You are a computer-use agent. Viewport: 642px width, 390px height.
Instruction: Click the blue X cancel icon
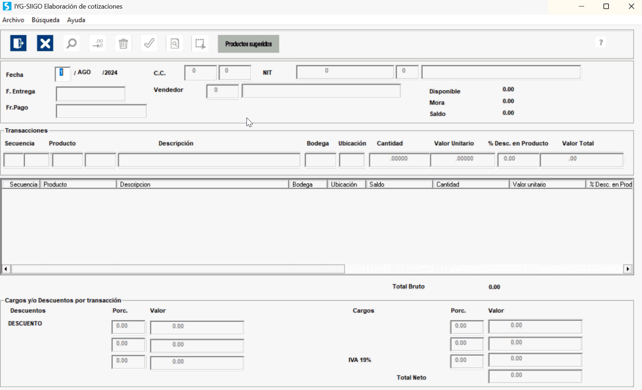click(x=45, y=43)
